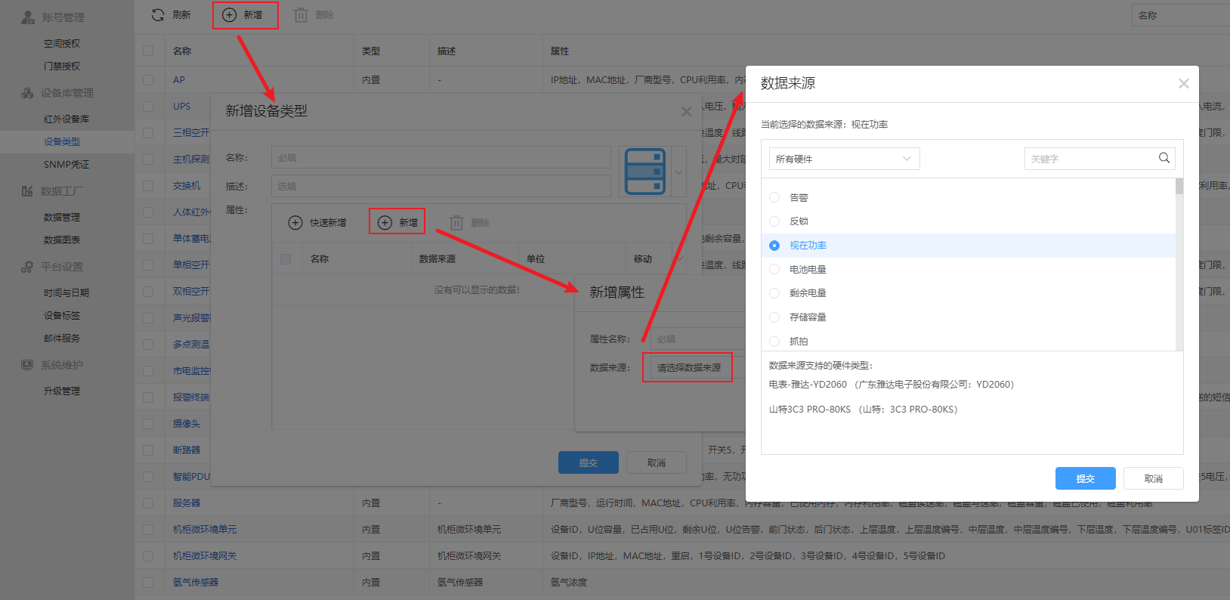This screenshot has width=1230, height=600.
Task: Select the 反锁 radio option
Action: point(774,221)
